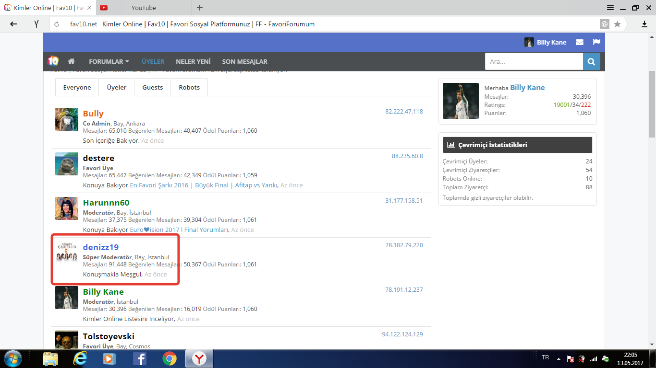The height and width of the screenshot is (368, 656).
Task: Expand the FORUMLAR dropdown menu
Action: point(109,61)
